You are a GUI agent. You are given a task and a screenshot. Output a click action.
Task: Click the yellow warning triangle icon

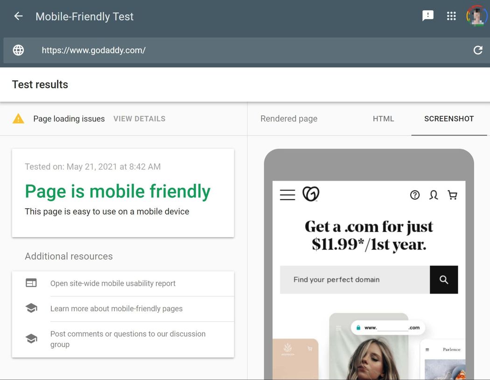point(18,119)
